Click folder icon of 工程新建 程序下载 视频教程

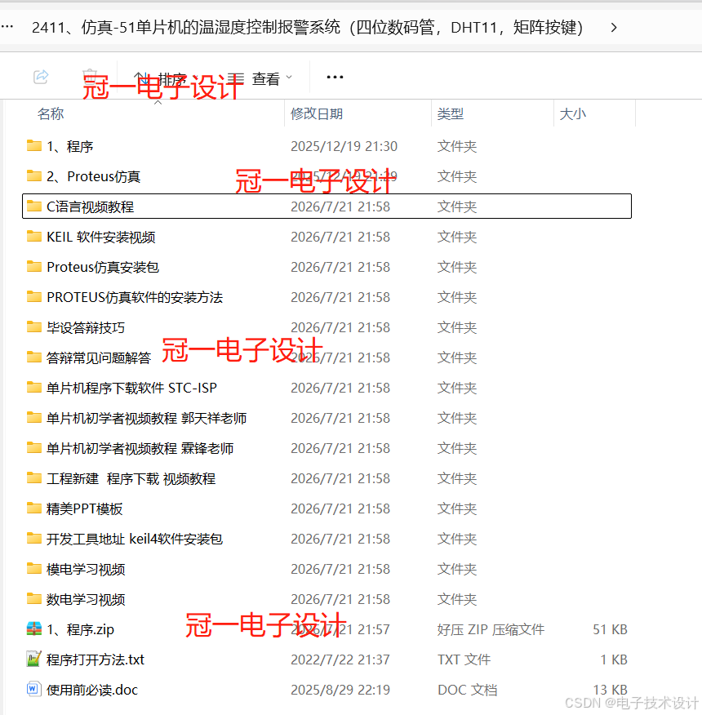[34, 477]
